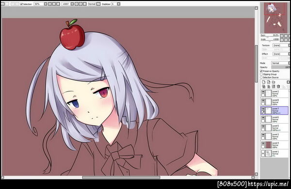Hide Layer5 using its eye icon
Screen dimensions: 291x189
point(263,126)
